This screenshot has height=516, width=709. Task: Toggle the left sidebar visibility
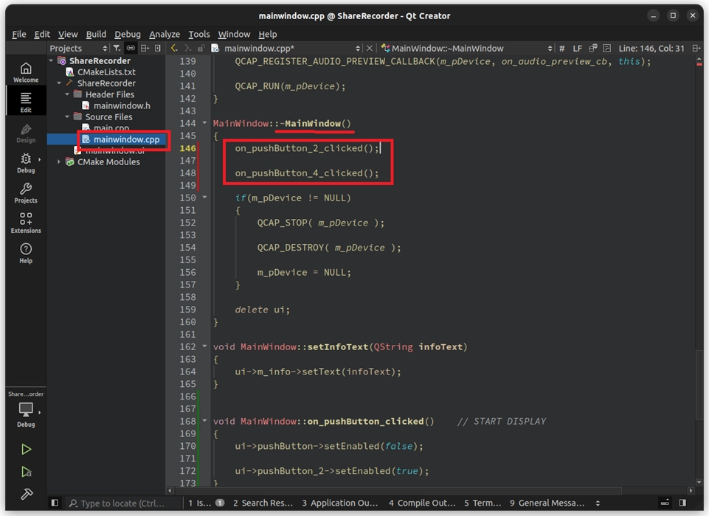point(55,503)
